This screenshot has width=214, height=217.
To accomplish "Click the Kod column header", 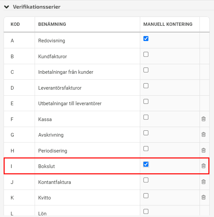I will 15,24.
